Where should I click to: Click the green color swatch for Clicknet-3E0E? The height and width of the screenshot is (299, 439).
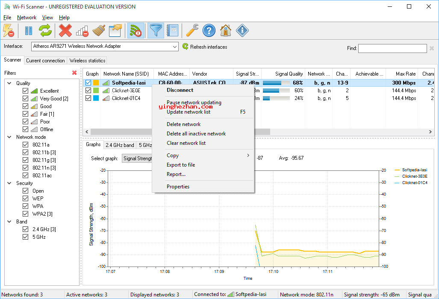point(96,91)
